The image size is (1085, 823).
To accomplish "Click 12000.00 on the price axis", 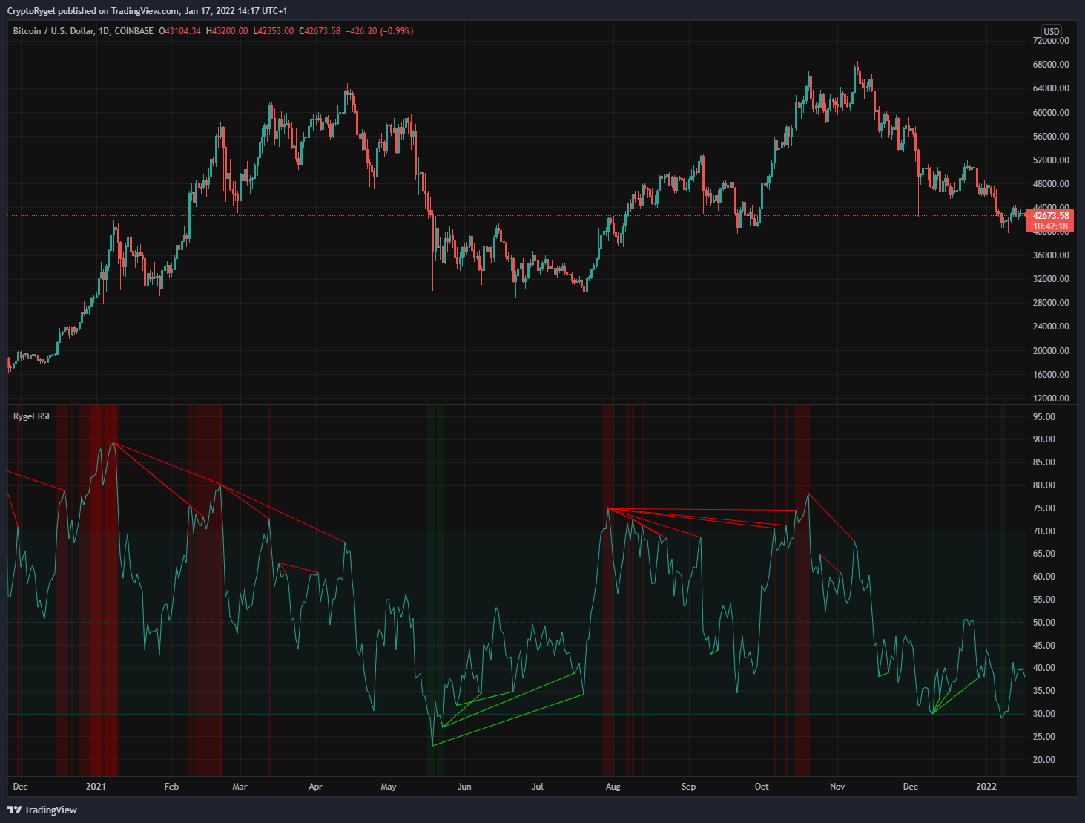I will point(1051,399).
